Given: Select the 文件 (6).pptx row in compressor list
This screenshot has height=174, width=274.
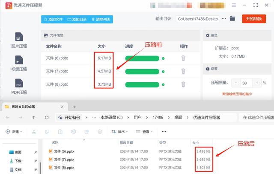Looking at the screenshot, I should coord(121,58).
